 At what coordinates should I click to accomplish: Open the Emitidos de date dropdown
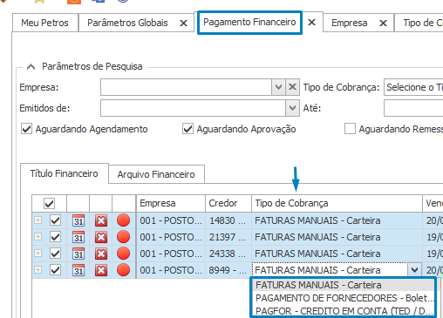click(292, 108)
